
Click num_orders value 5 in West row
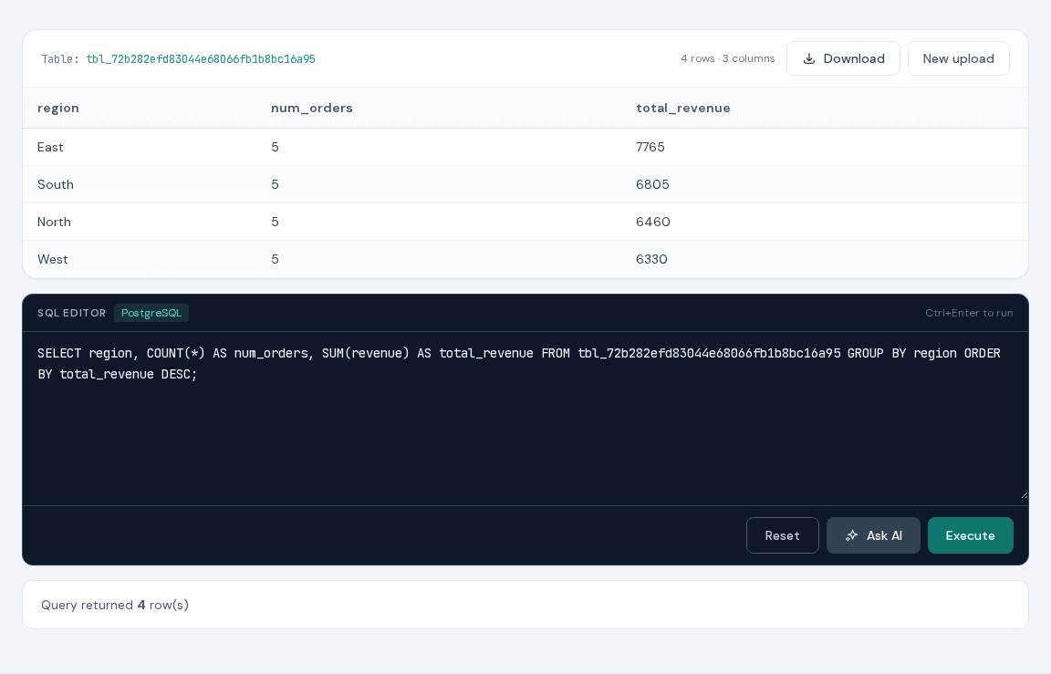(275, 259)
